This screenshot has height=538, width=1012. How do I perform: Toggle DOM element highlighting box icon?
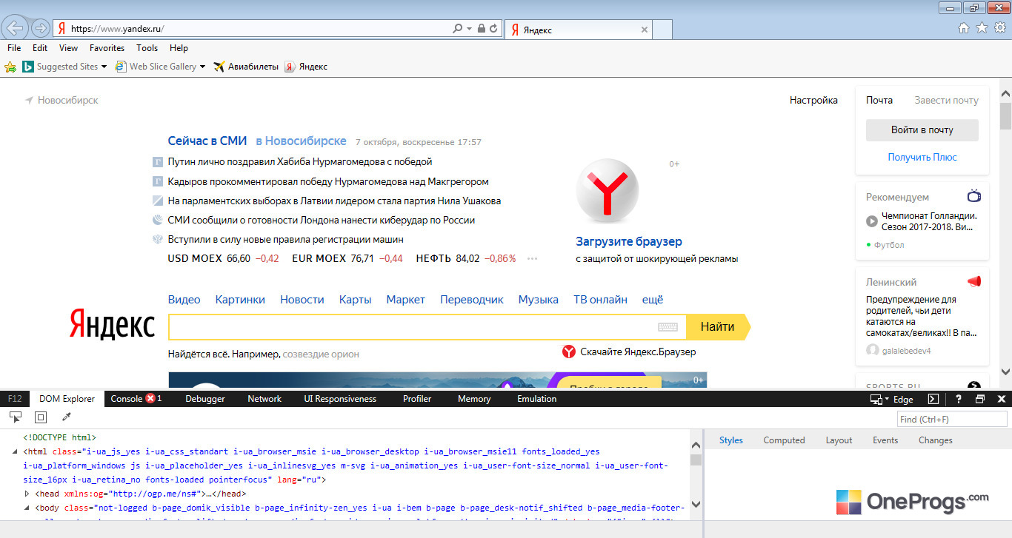point(41,417)
